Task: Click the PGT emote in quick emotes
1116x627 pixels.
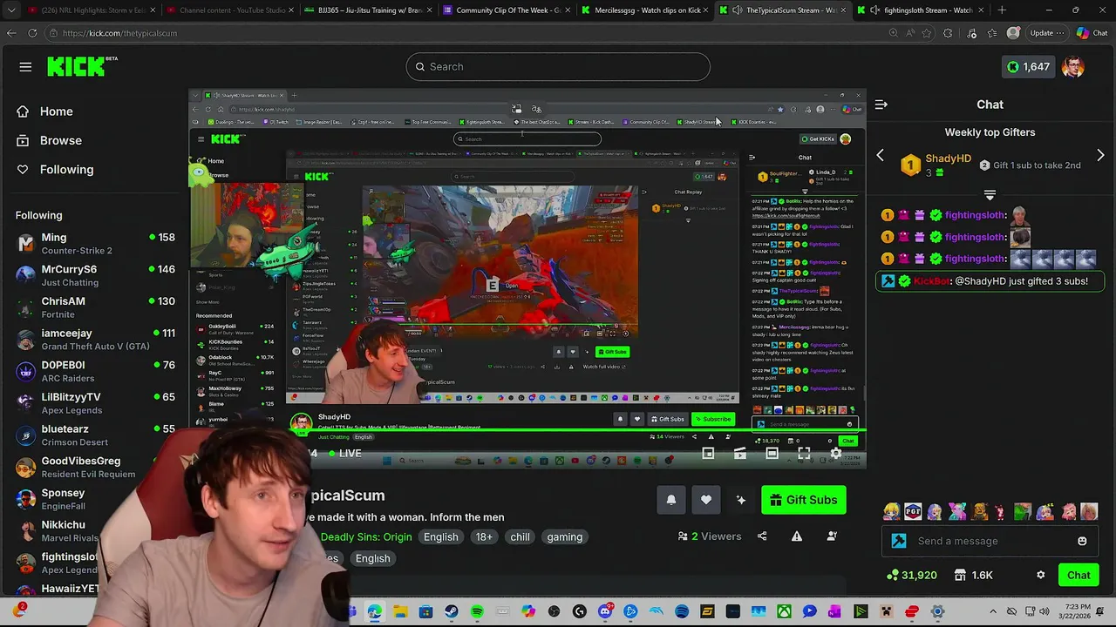Action: [913, 512]
